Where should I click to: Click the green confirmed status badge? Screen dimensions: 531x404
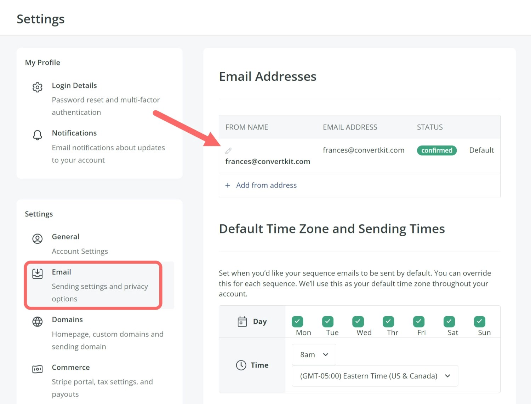pos(436,150)
